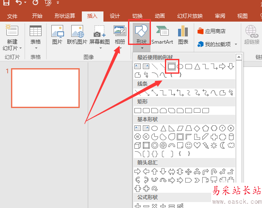Select slide 1 thumbnail
The height and width of the screenshot is (208, 262).
[45, 88]
